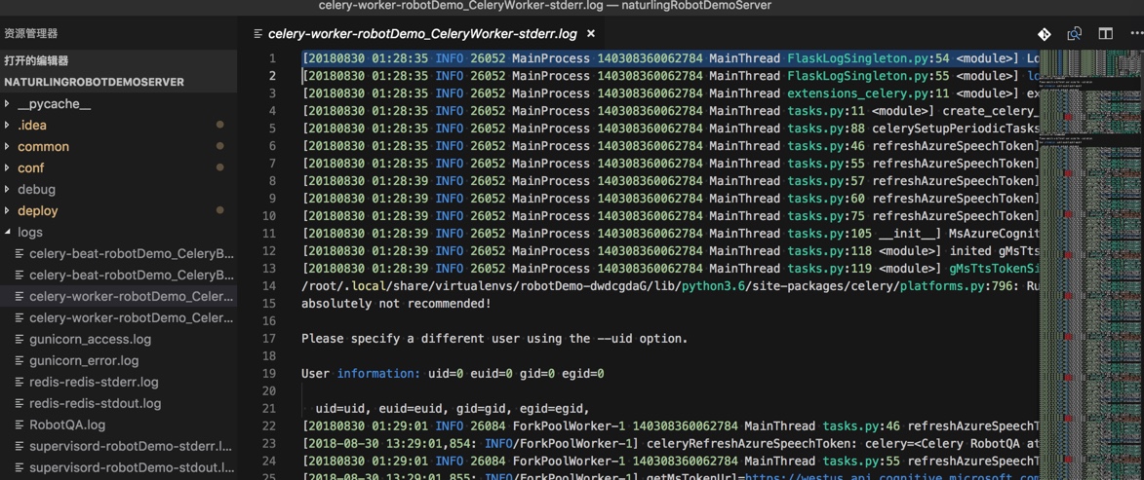Select the celery-worker-robotDemo stderr log tab
This screenshot has width=1144, height=480.
pyautogui.click(x=421, y=34)
